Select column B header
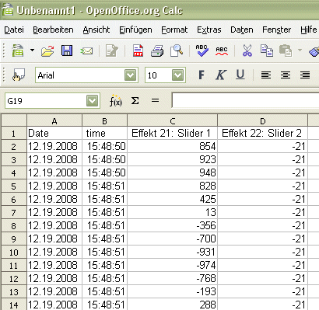The height and width of the screenshot is (310, 319). (104, 120)
